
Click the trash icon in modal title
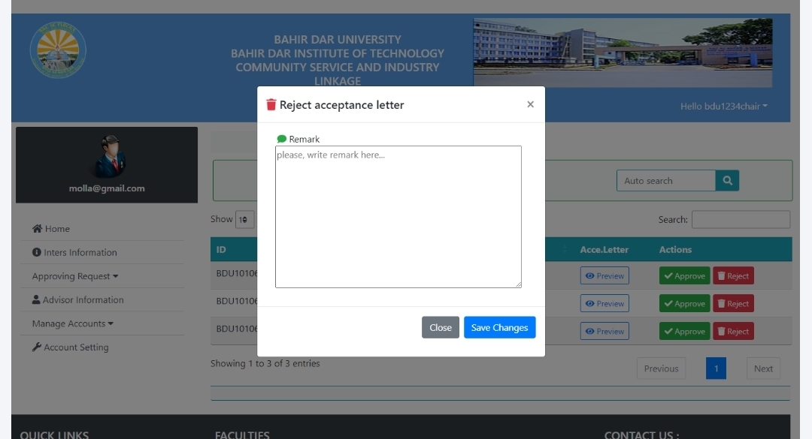tap(272, 105)
